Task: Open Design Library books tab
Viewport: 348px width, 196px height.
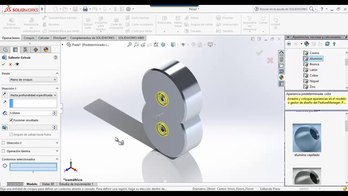Action: [281, 59]
